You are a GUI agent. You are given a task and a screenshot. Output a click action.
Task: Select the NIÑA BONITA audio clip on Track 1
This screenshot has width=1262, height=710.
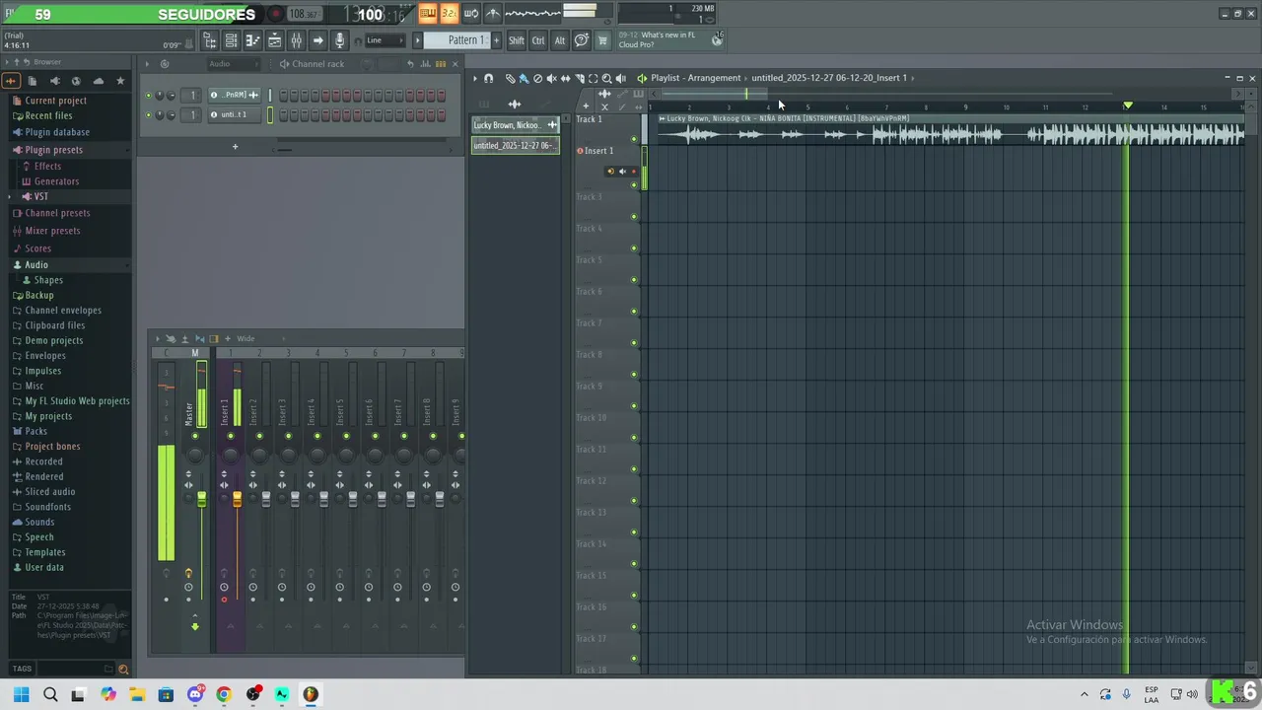[950, 129]
